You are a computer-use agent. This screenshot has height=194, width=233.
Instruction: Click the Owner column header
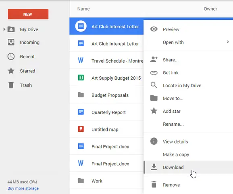(210, 9)
